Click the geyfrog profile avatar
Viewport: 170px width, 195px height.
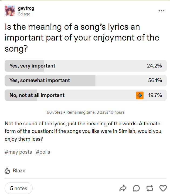pyautogui.click(x=10, y=11)
